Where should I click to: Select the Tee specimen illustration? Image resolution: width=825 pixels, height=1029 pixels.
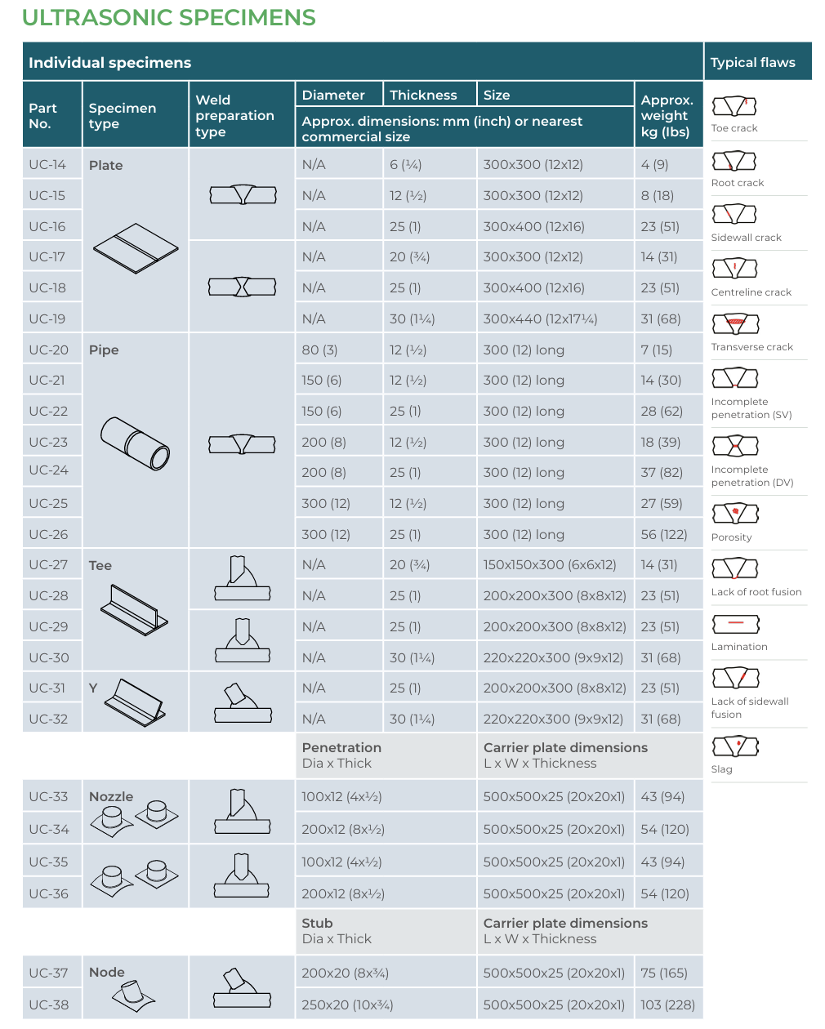(x=134, y=609)
